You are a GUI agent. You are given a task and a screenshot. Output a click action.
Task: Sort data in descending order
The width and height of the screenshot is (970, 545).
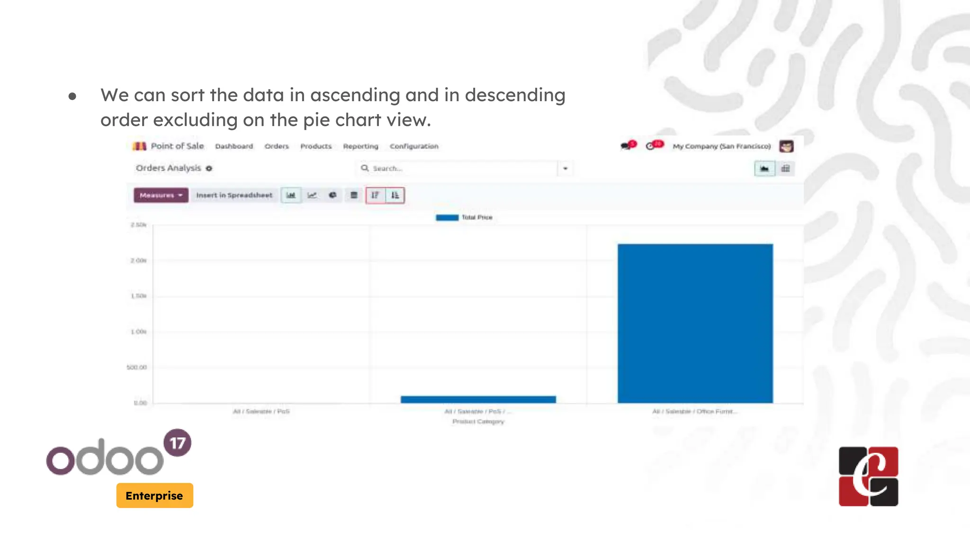pyautogui.click(x=375, y=195)
